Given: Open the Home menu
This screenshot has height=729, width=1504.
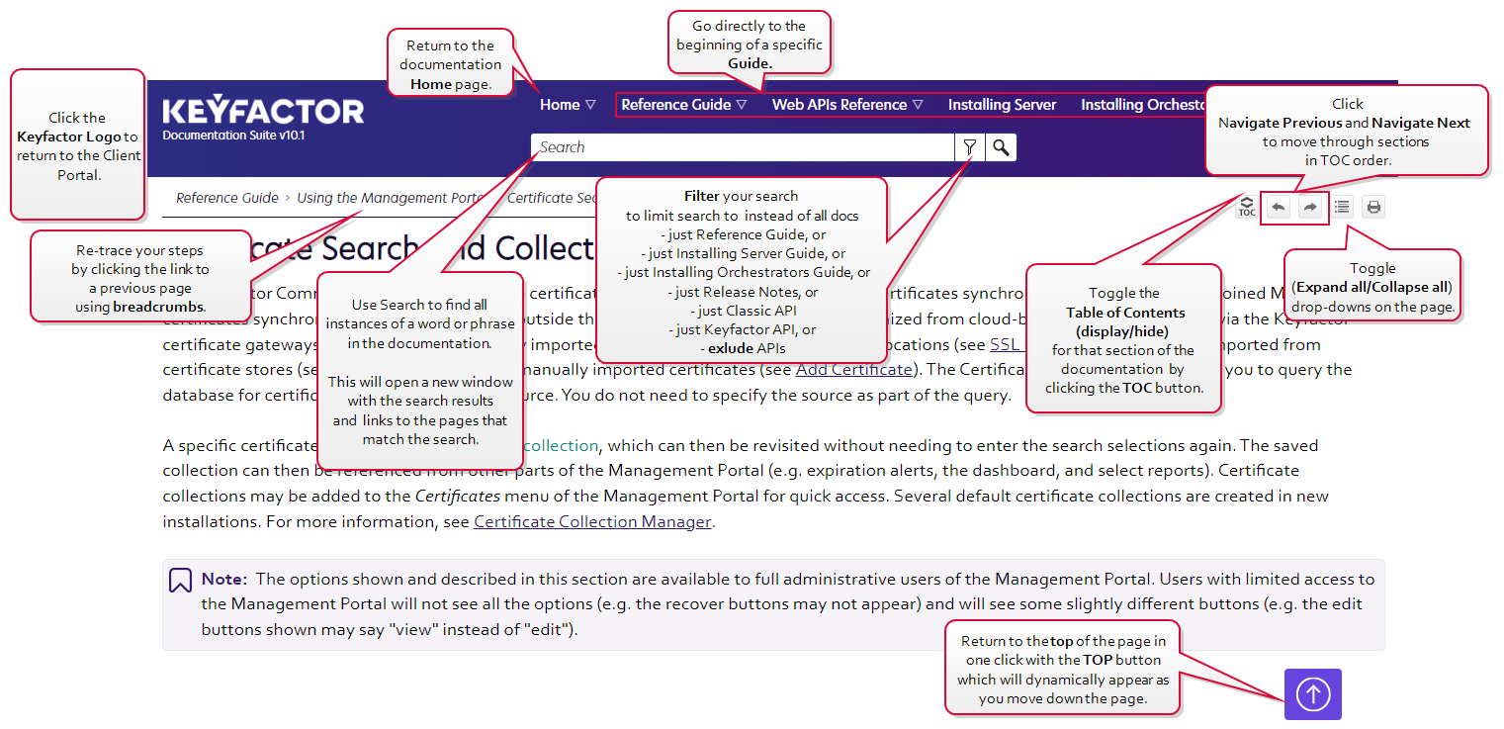Looking at the screenshot, I should (x=560, y=105).
